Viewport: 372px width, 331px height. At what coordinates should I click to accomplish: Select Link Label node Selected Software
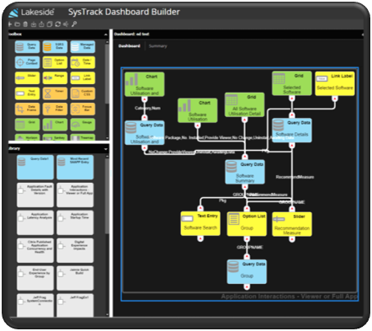335,83
